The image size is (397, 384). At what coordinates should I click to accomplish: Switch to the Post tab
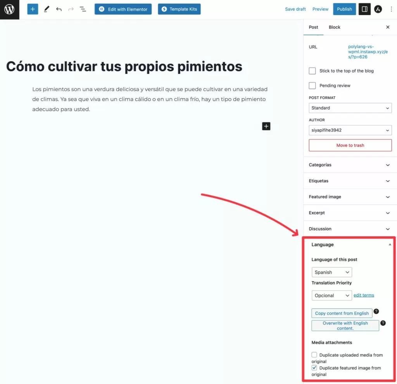tap(313, 27)
